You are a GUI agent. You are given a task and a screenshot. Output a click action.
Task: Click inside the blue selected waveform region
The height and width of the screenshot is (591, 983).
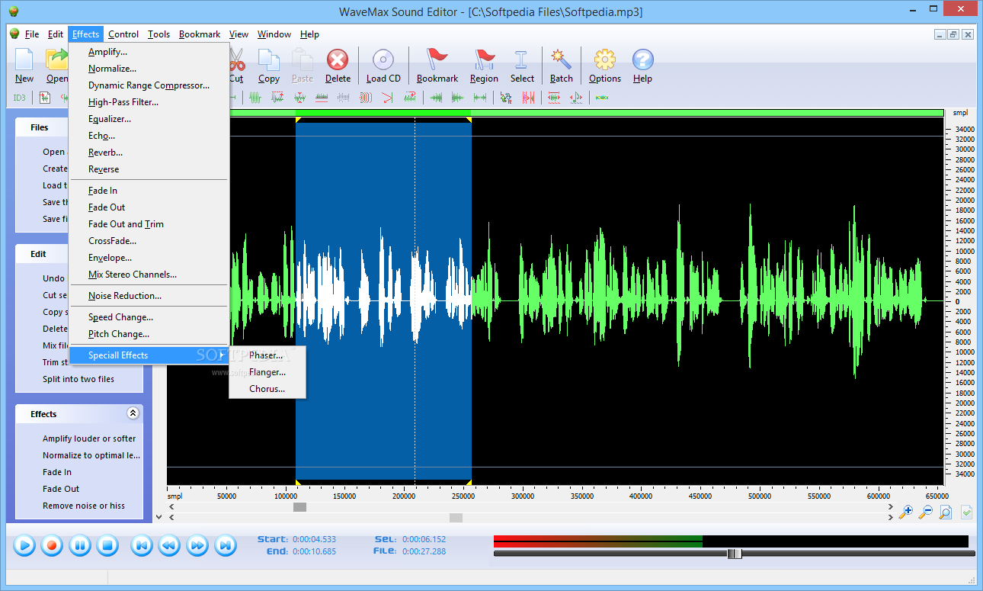click(383, 301)
